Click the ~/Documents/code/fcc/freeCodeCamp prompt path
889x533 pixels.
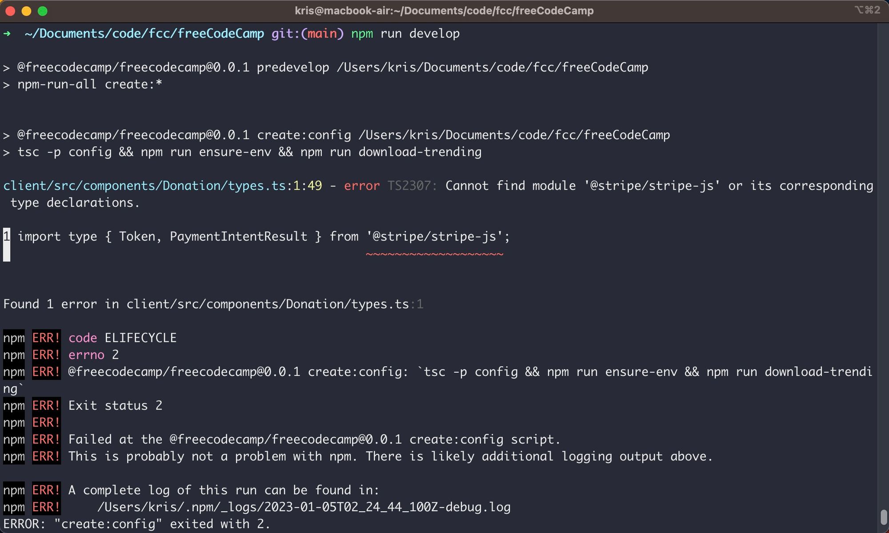pos(144,34)
